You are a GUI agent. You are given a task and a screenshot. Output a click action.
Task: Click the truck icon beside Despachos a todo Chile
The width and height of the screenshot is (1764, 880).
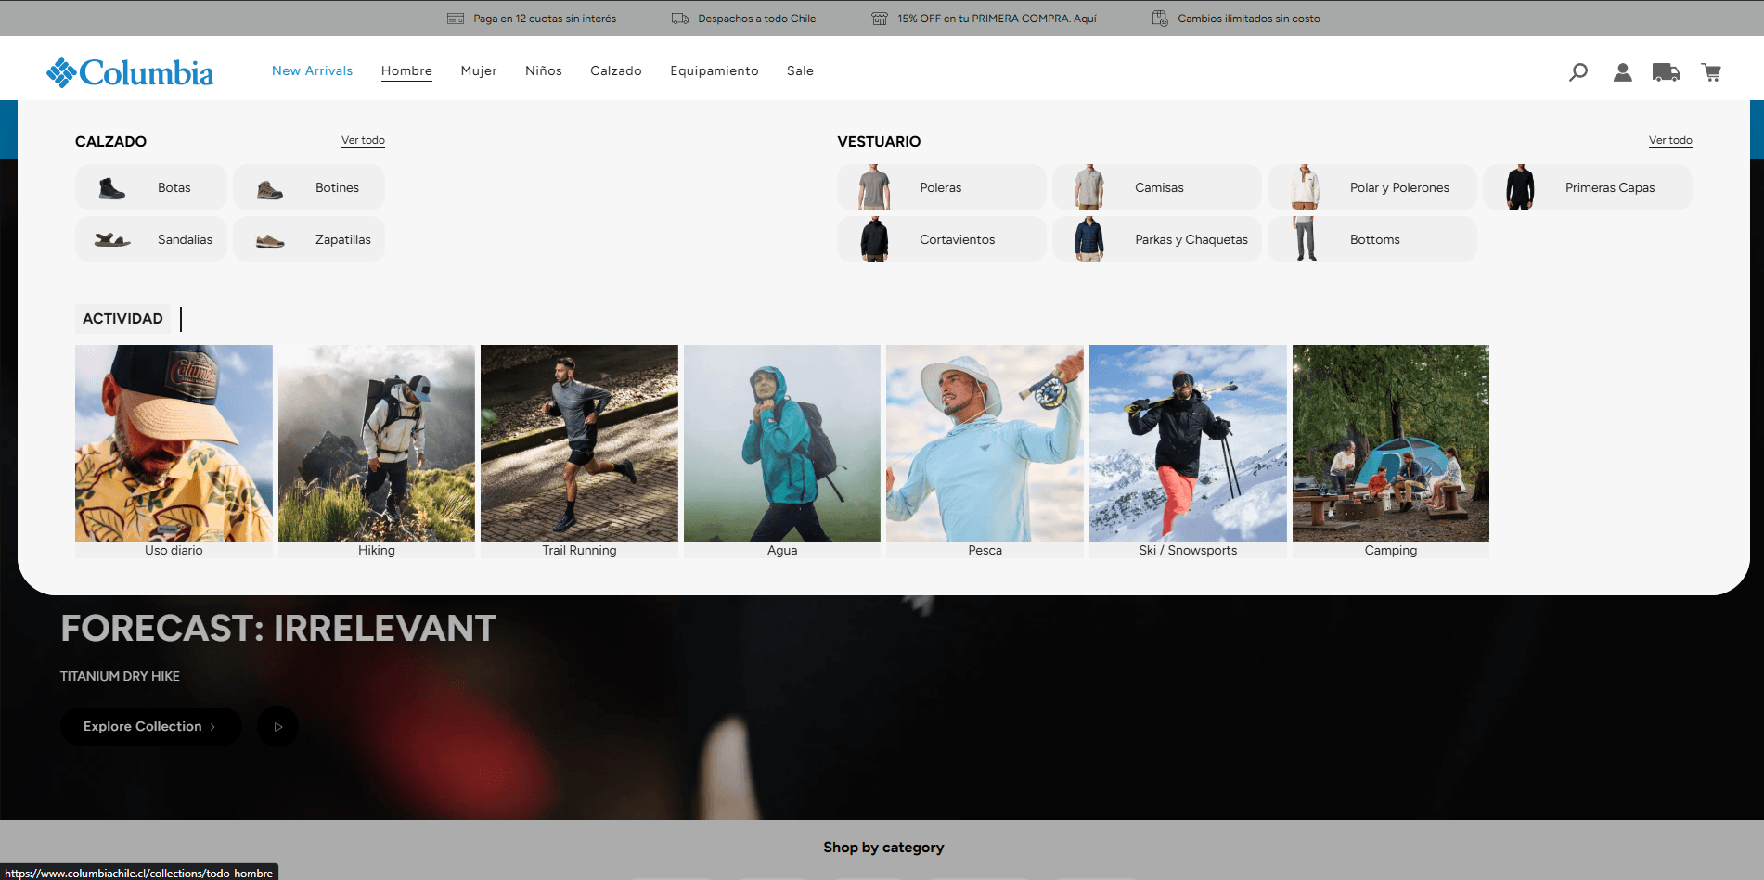click(x=680, y=19)
